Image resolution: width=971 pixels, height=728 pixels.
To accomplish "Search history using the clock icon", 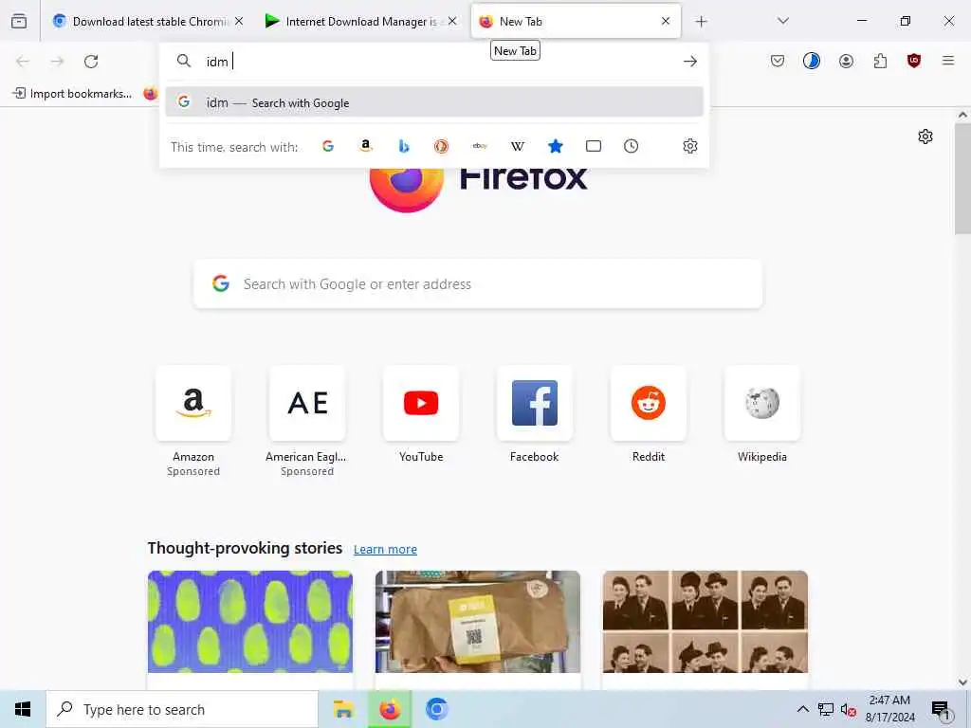I will [x=631, y=146].
